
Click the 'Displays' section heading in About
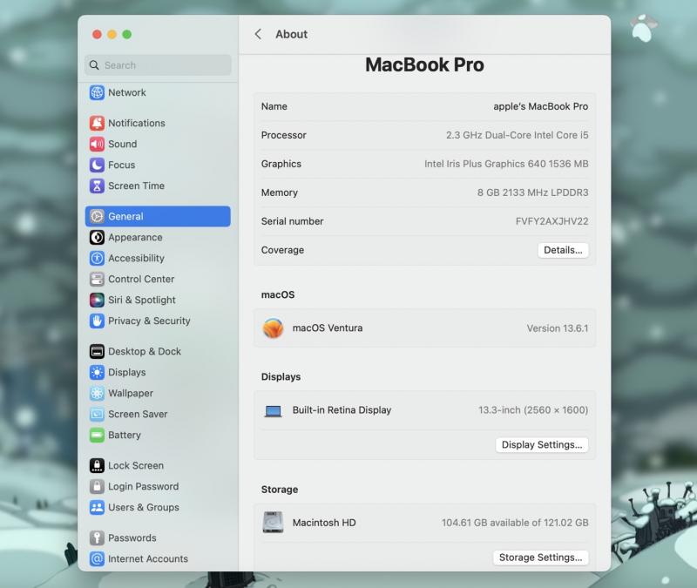coord(281,377)
